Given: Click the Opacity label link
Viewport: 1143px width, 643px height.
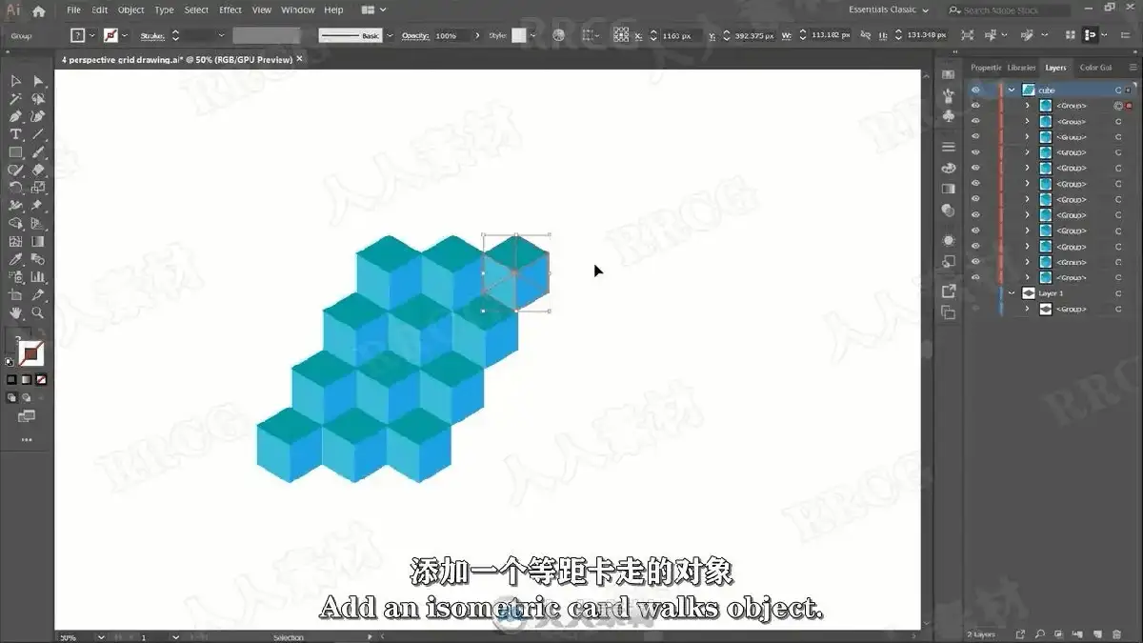Looking at the screenshot, I should click(x=415, y=35).
